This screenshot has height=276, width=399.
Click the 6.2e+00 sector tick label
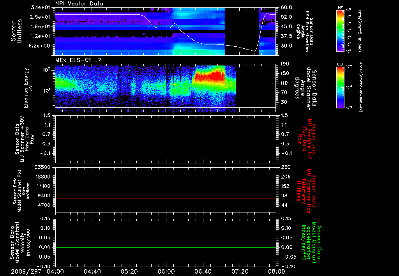[40, 46]
